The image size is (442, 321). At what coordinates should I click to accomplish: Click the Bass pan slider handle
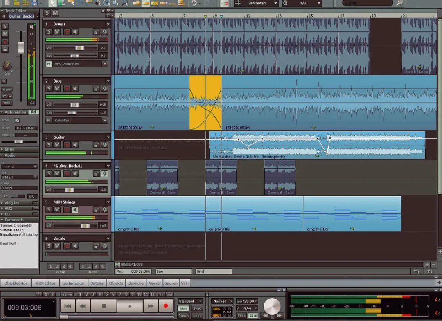[x=72, y=112]
